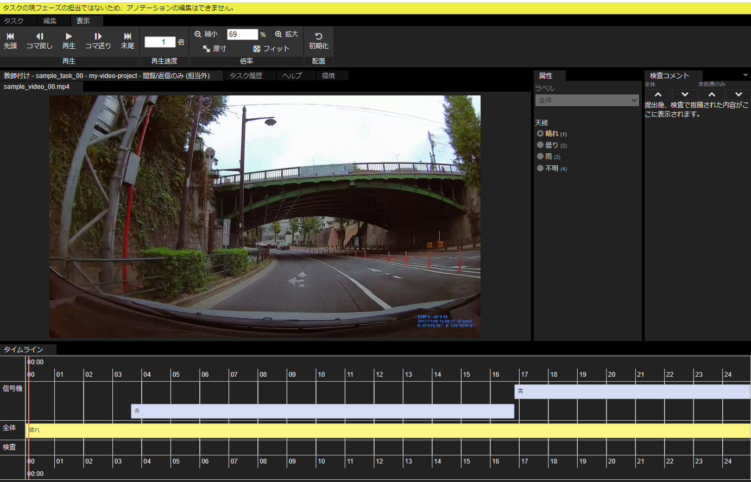Expand the inspection comment panel menu arrow
The width and height of the screenshot is (751, 482).
745,75
